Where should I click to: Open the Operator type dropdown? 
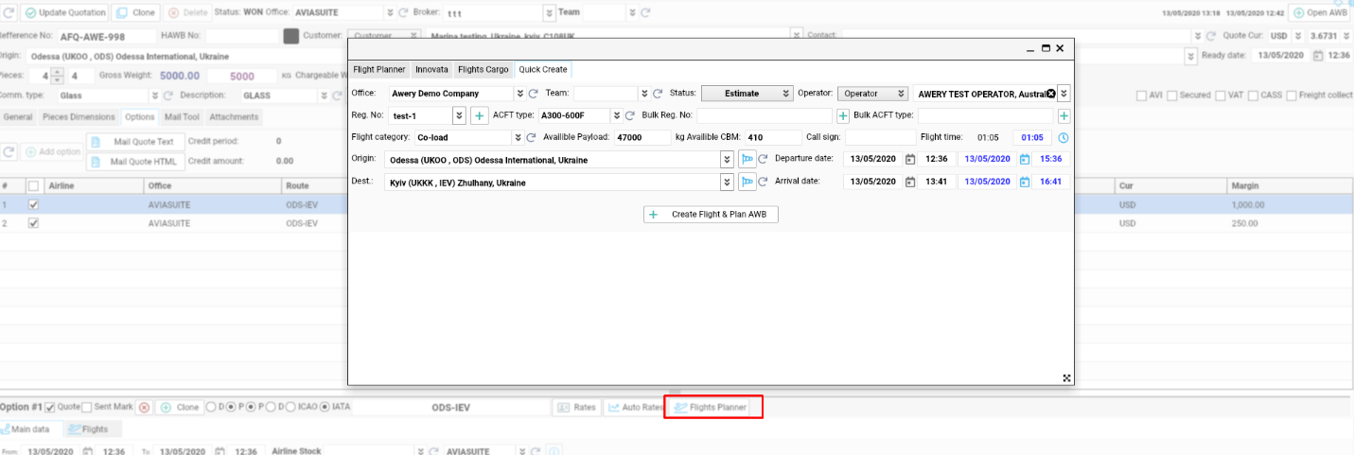[872, 94]
